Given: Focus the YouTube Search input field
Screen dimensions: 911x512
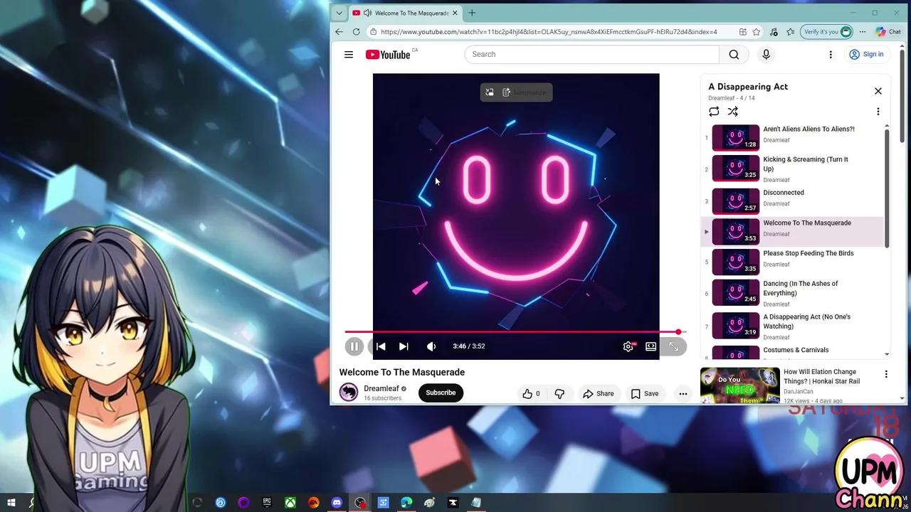Looking at the screenshot, I should (592, 55).
